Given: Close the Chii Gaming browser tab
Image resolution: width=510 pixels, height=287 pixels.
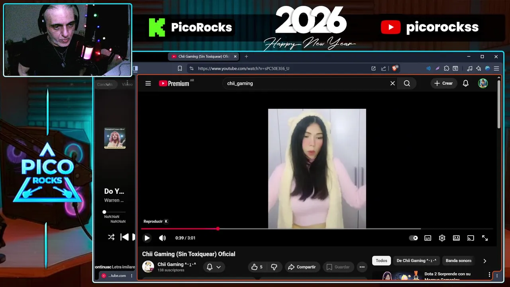Looking at the screenshot, I should coord(235,57).
